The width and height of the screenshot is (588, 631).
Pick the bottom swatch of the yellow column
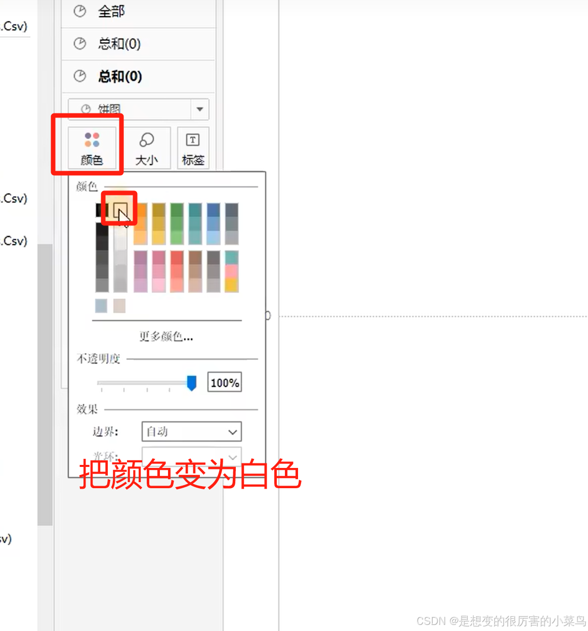click(159, 238)
